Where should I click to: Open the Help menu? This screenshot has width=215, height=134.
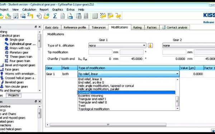(x=81, y=10)
